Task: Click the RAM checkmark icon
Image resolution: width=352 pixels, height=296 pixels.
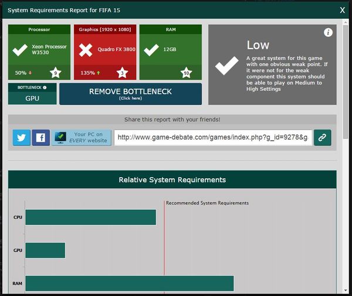Action: [151, 50]
